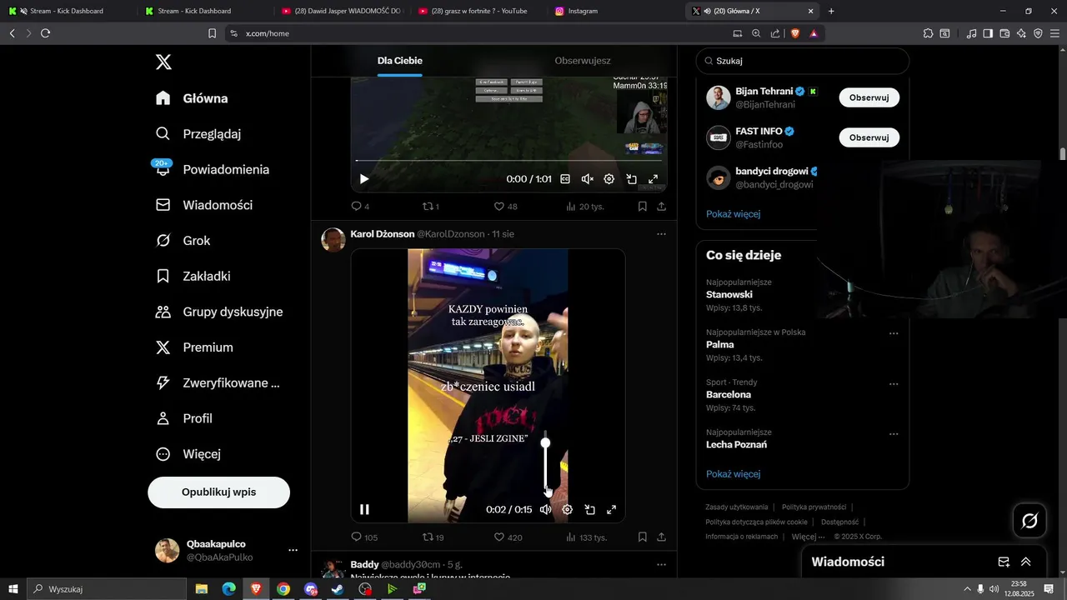Switch to the Obserwujesz tab
The width and height of the screenshot is (1067, 600).
point(583,61)
